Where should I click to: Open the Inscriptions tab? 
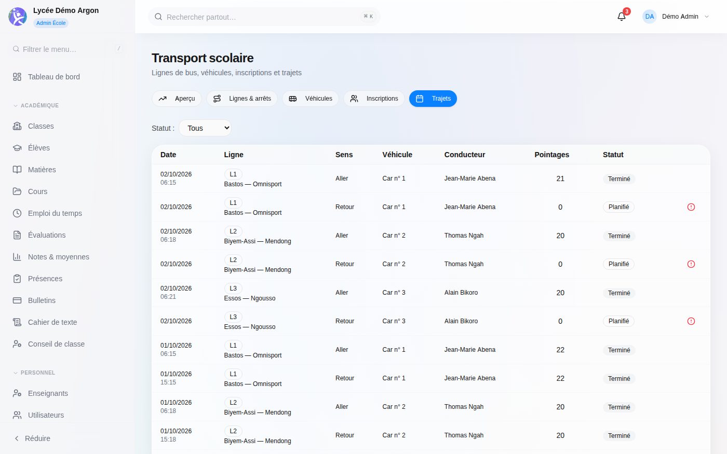pyautogui.click(x=374, y=99)
